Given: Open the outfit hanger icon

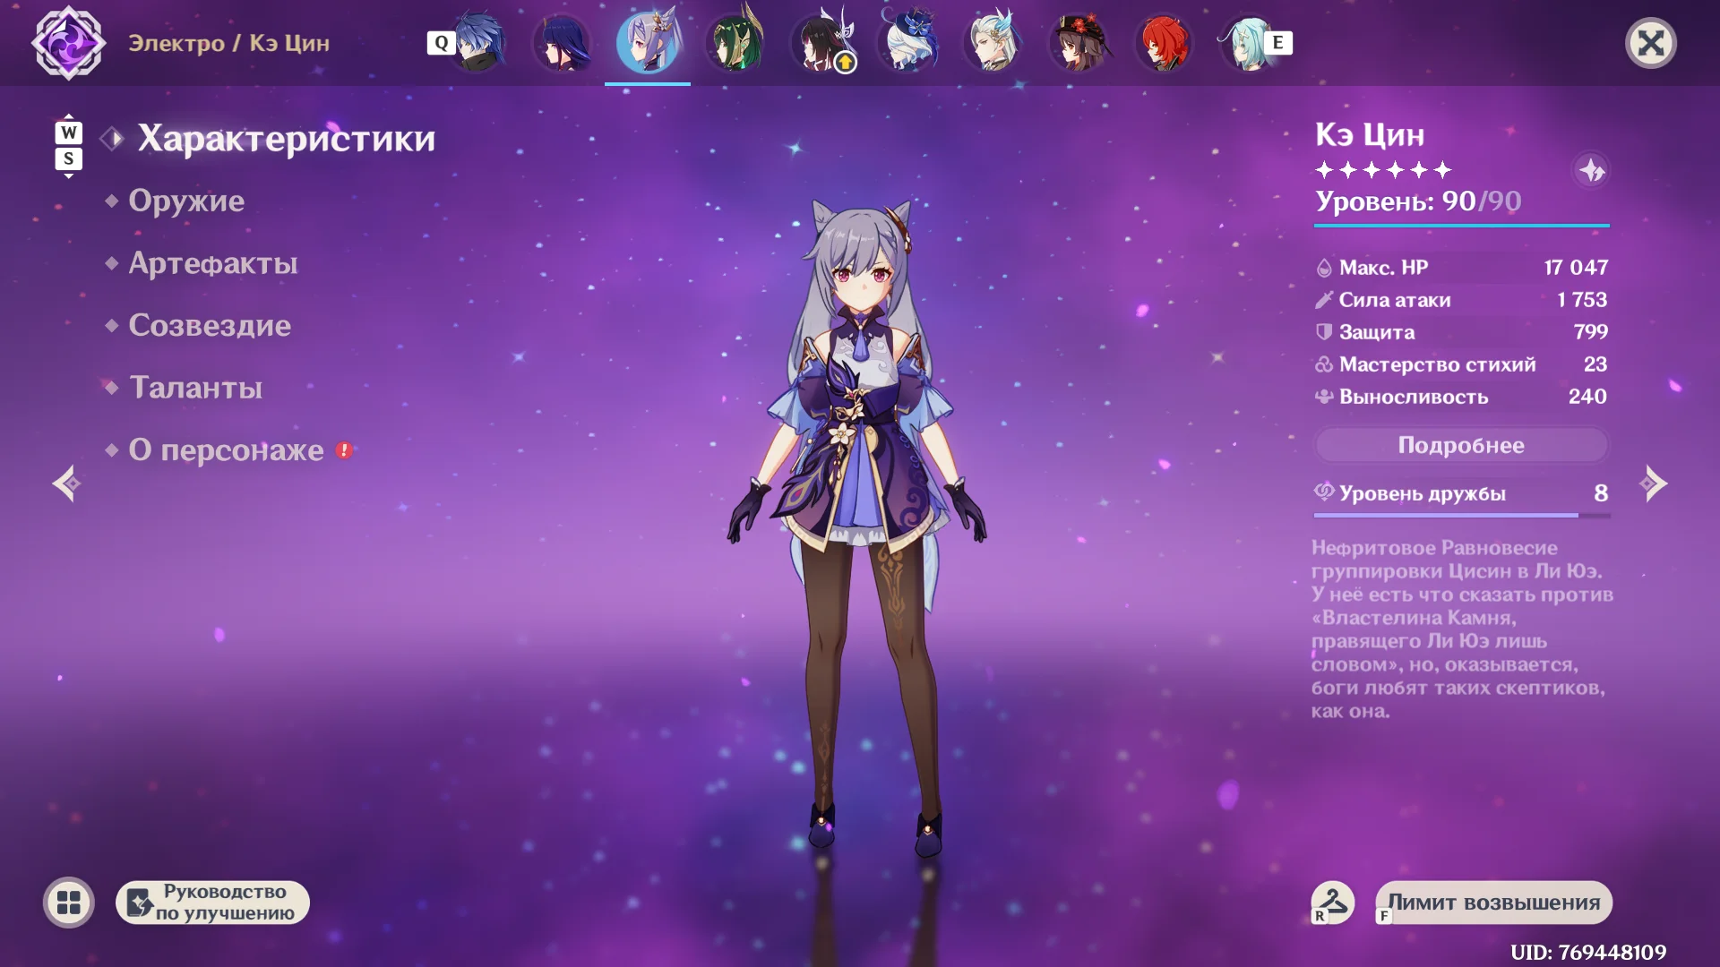Looking at the screenshot, I should [1333, 902].
